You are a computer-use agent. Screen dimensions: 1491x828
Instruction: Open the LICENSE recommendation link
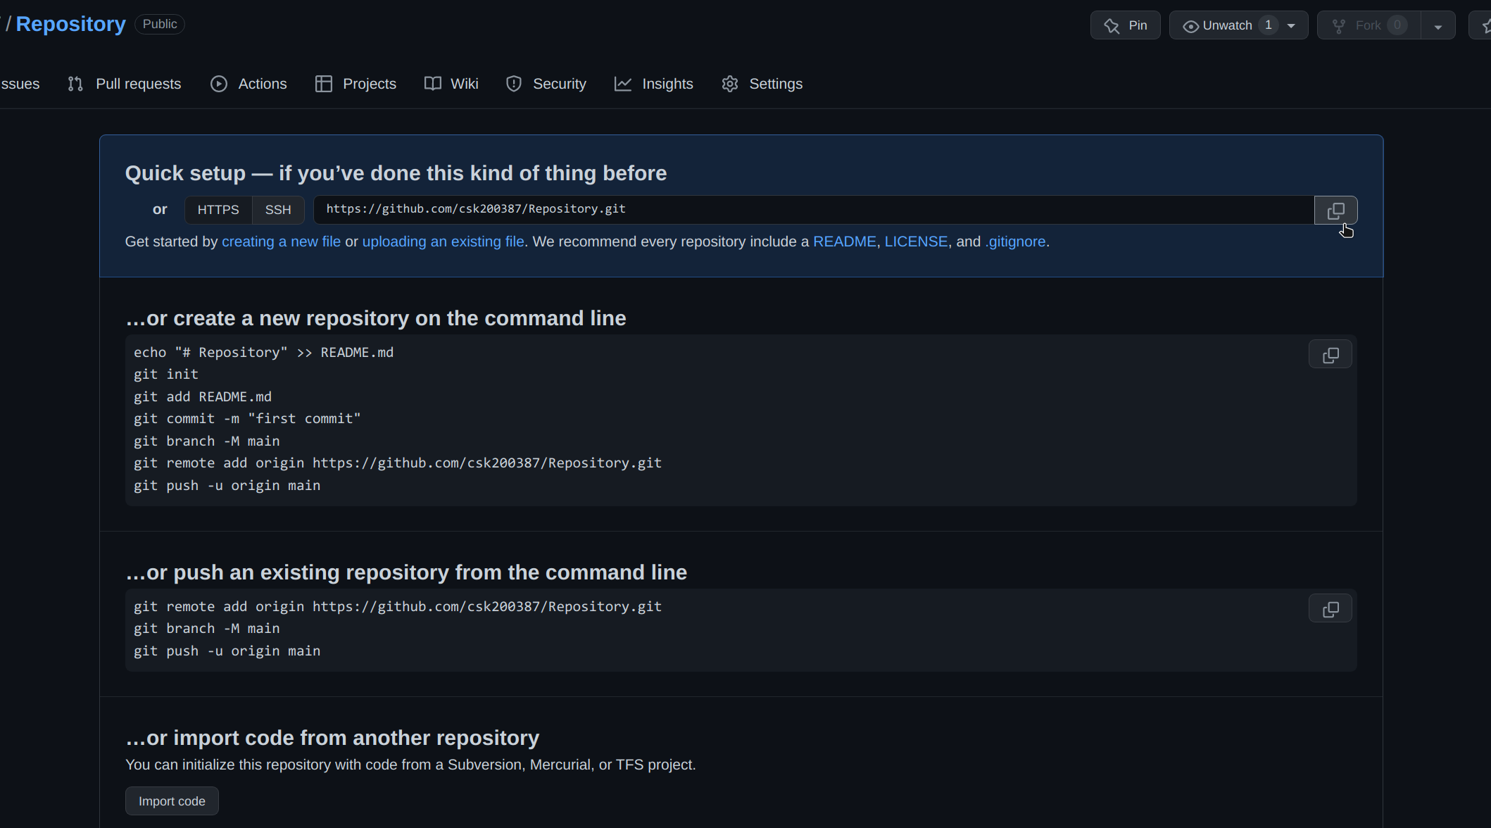pyautogui.click(x=916, y=241)
